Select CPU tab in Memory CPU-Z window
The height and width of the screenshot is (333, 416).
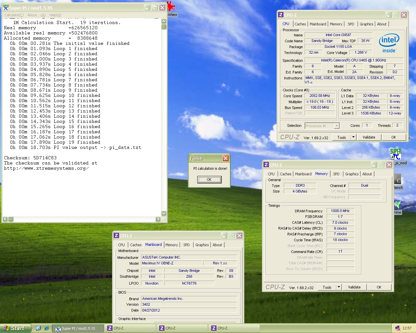(x=271, y=174)
